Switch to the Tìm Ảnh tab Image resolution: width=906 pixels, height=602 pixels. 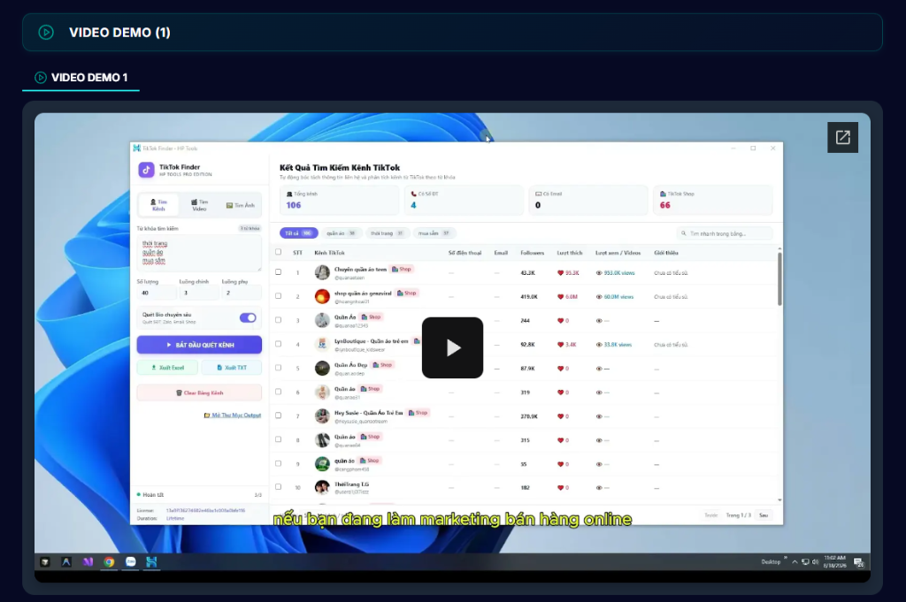point(241,205)
